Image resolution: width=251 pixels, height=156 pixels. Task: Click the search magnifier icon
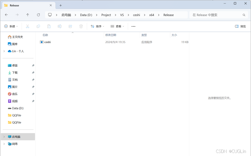[244, 15]
